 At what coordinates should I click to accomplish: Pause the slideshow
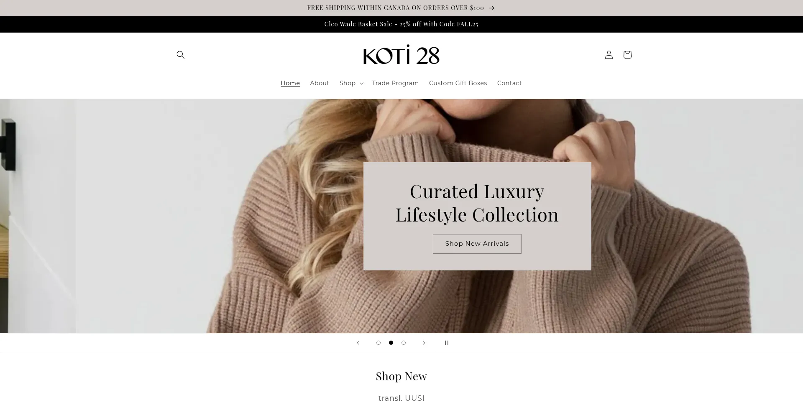coord(447,343)
